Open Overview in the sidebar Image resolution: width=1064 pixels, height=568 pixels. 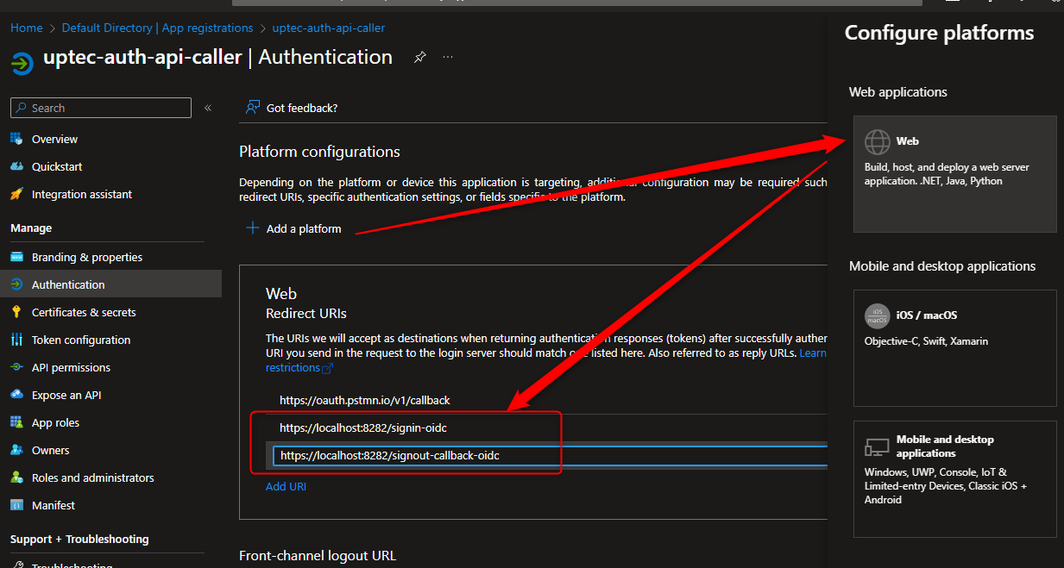point(54,139)
